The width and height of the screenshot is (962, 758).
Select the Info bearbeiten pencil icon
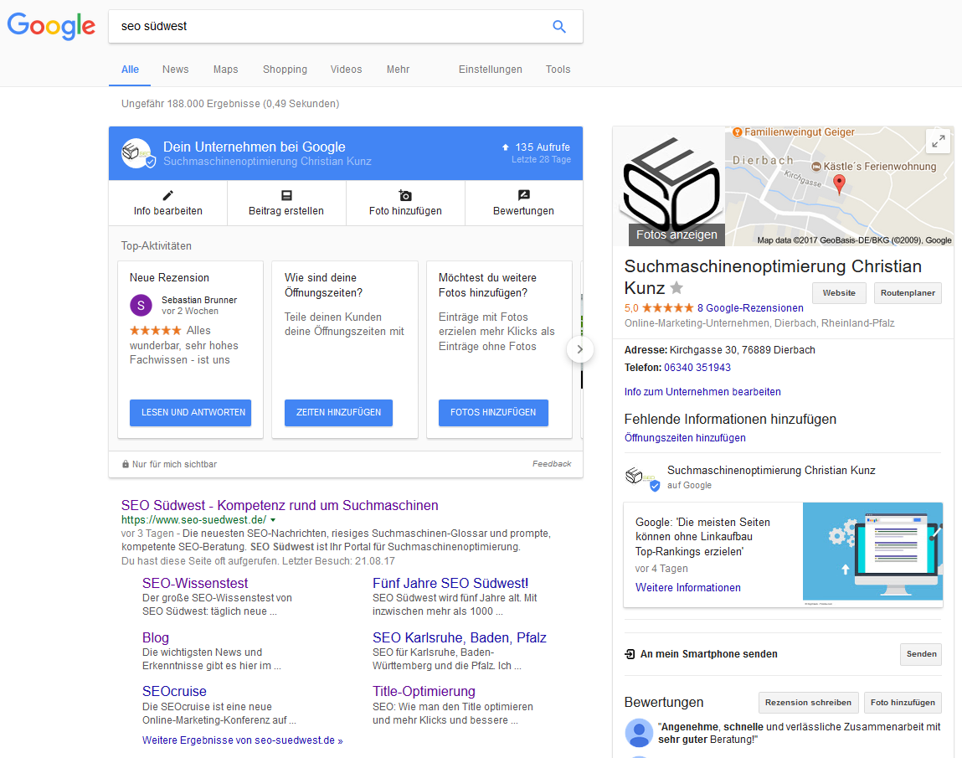167,194
